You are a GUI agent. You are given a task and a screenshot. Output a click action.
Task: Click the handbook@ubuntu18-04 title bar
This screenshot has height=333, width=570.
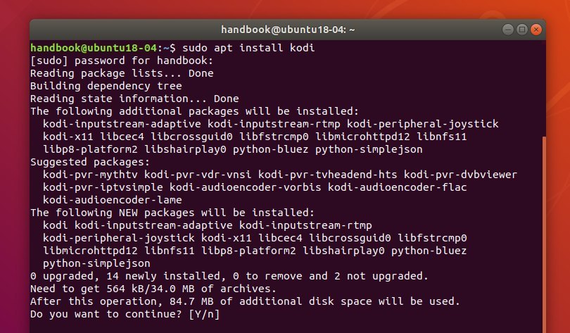point(288,30)
